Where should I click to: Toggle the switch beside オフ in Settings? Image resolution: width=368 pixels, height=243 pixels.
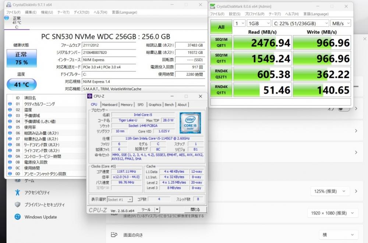point(344,109)
